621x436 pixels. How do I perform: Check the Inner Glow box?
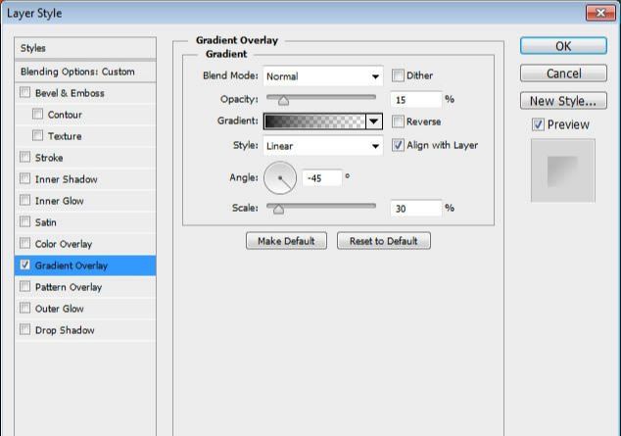click(24, 201)
